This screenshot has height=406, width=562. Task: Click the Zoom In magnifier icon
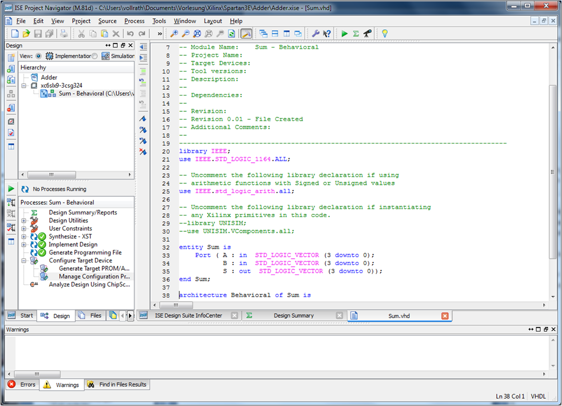174,33
